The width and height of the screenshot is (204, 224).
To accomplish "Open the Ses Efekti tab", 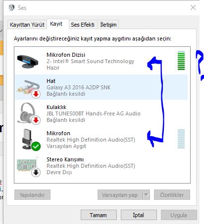I will coord(83,25).
